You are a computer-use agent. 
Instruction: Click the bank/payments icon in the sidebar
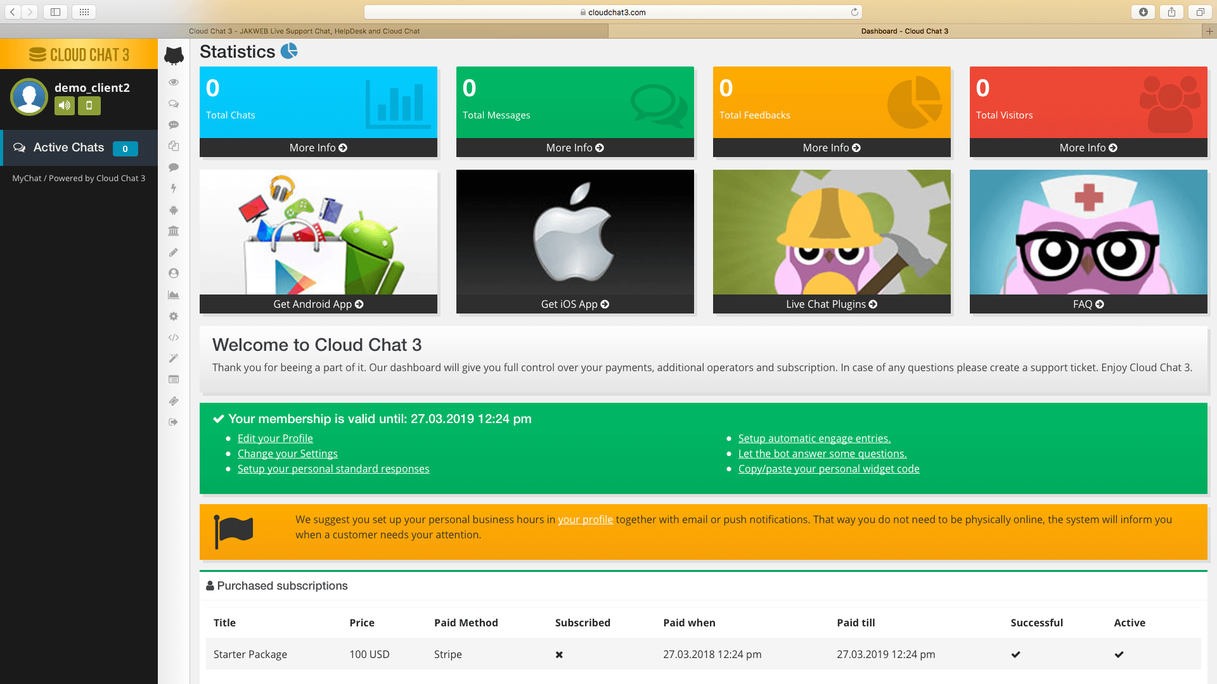tap(174, 231)
